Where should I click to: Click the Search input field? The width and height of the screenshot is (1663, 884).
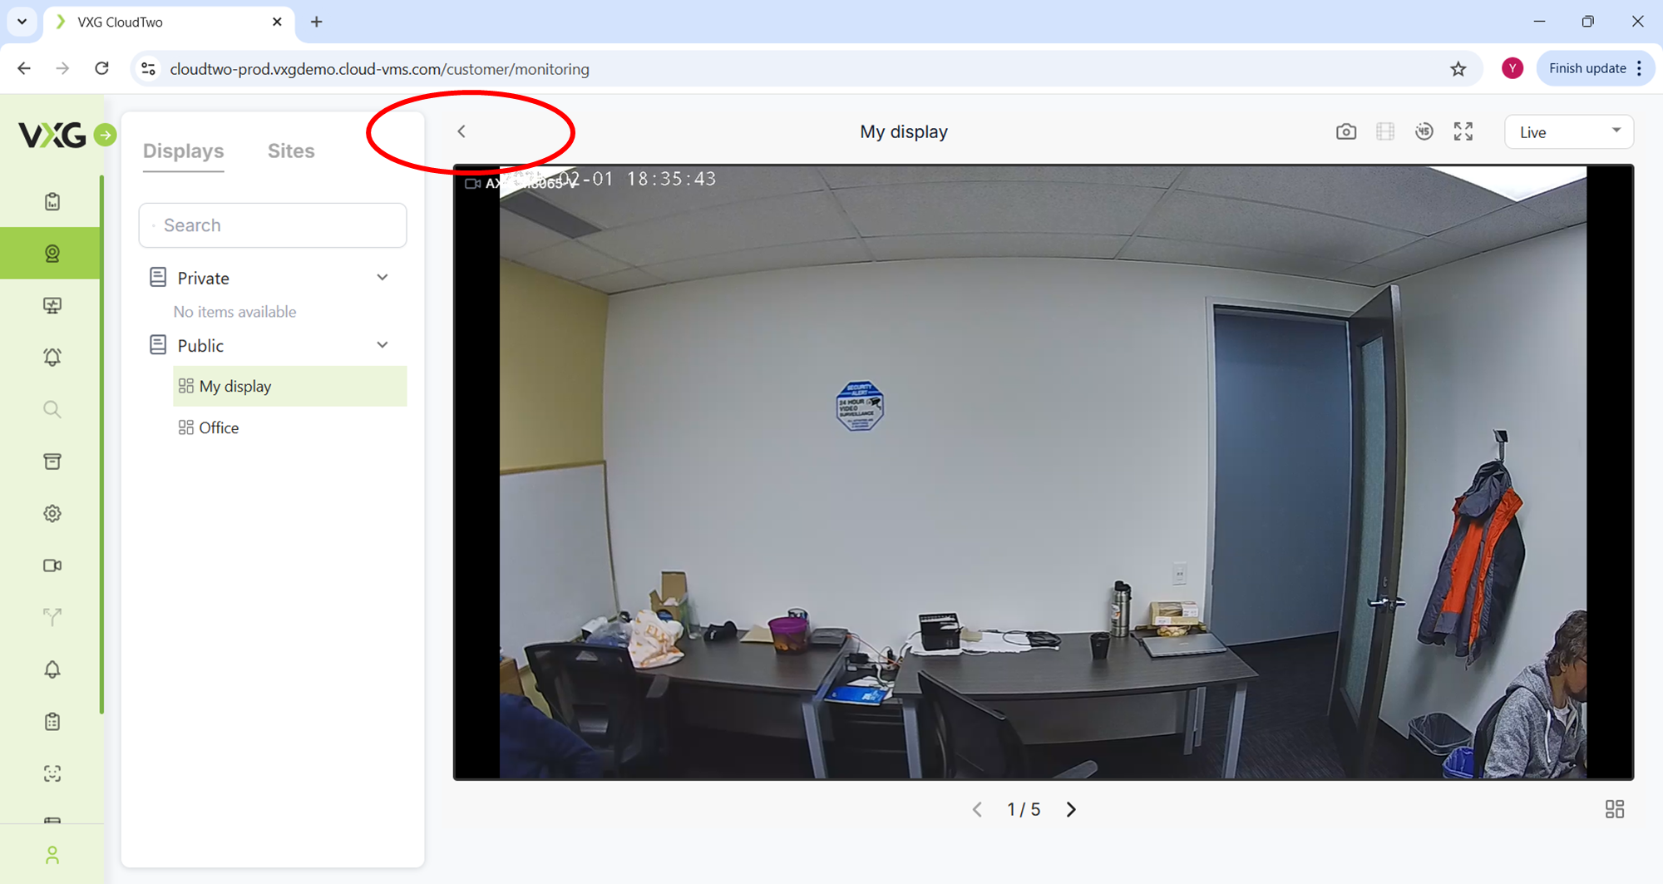(x=273, y=225)
